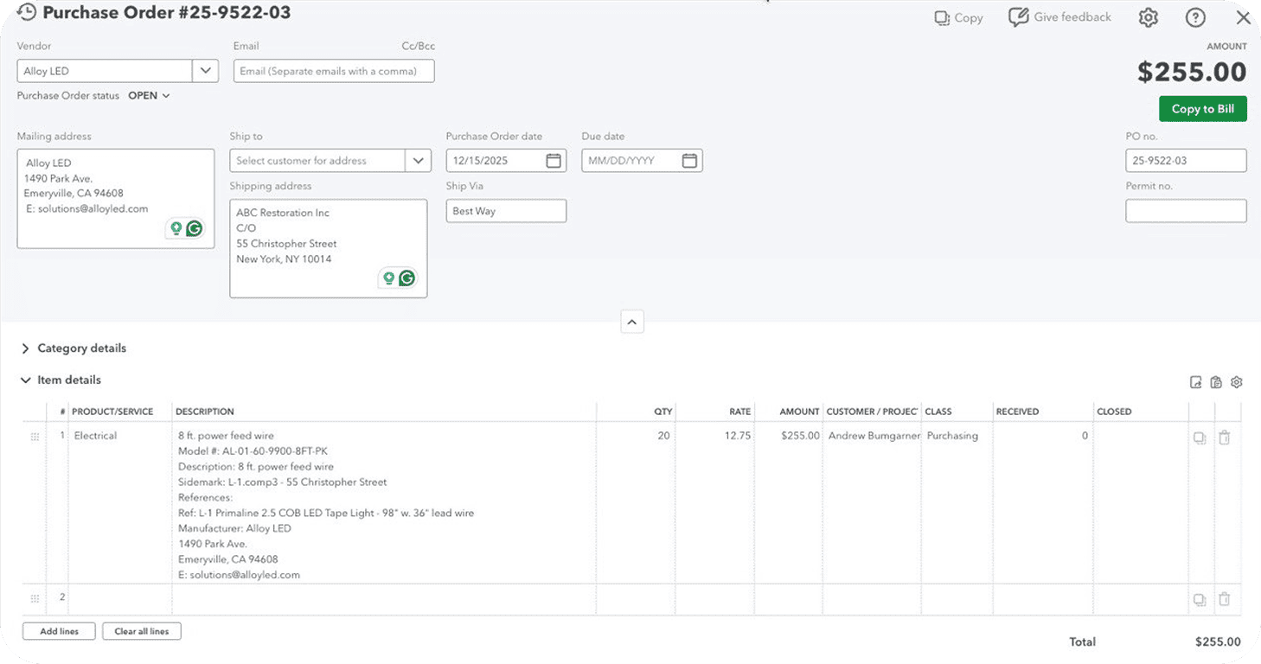Image resolution: width=1261 pixels, height=664 pixels.
Task: Click the help question mark icon
Action: 1195,17
